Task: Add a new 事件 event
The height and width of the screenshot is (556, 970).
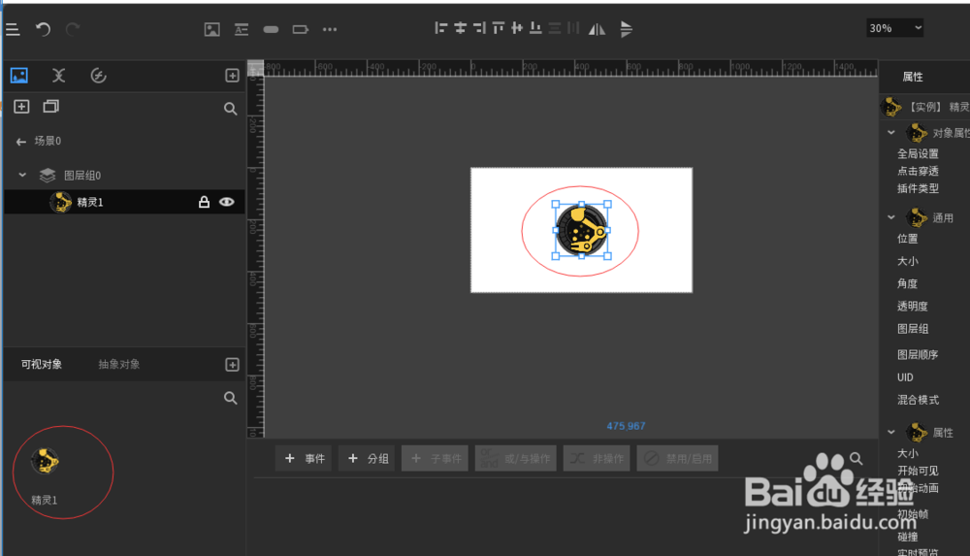Action: coord(304,458)
